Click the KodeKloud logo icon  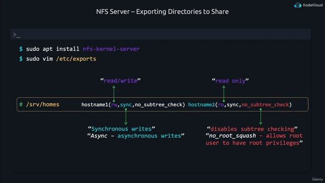tap(298, 5)
